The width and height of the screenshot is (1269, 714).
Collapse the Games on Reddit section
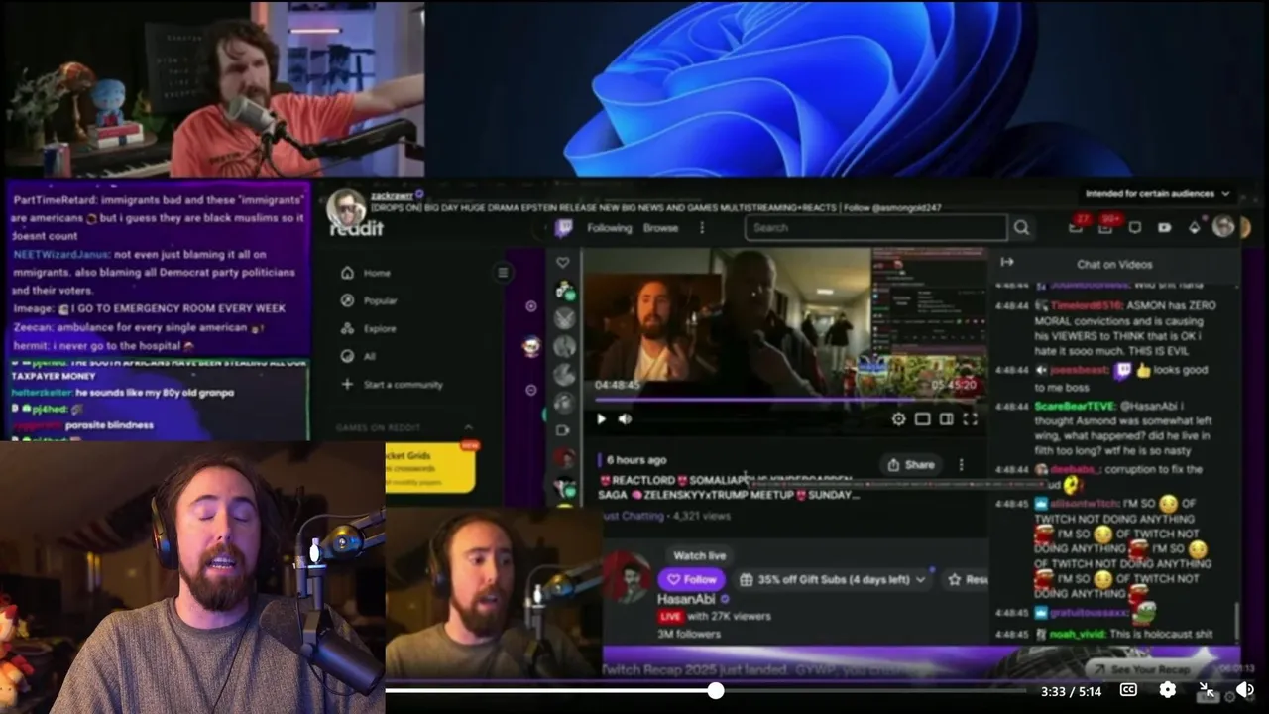click(x=469, y=427)
